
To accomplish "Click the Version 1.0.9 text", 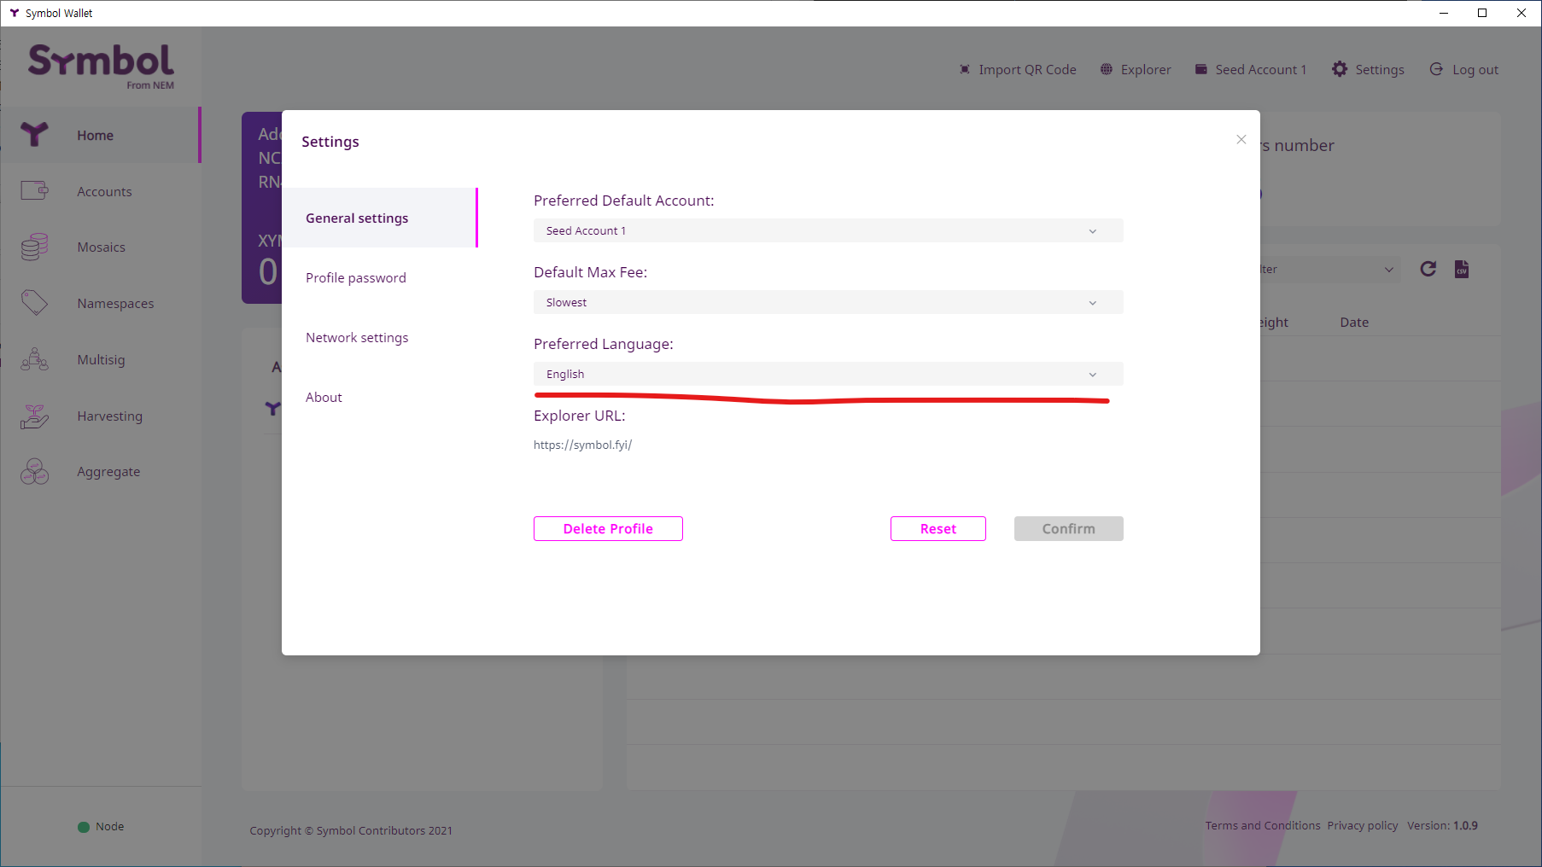I will pyautogui.click(x=1442, y=825).
